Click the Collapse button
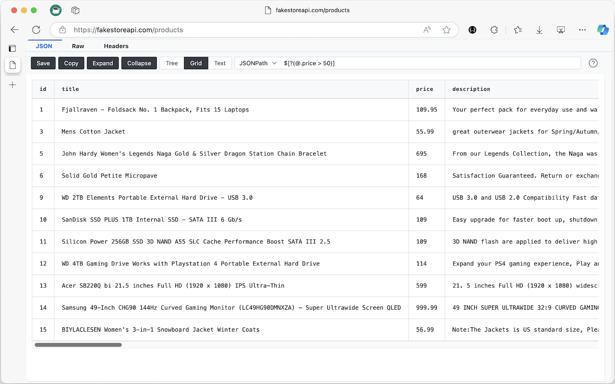 pos(139,63)
